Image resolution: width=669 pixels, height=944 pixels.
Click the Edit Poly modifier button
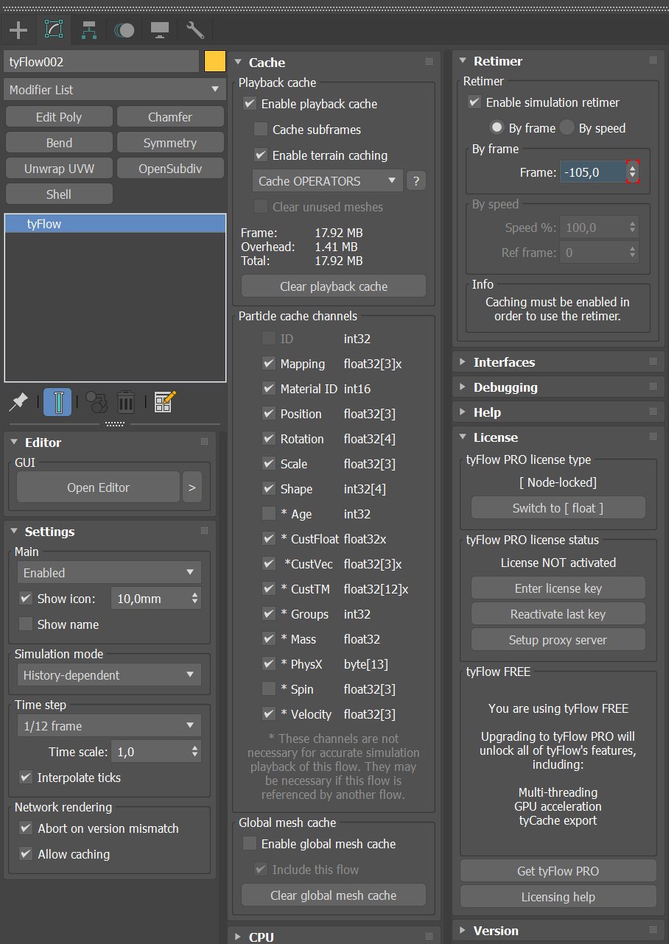[x=59, y=117]
